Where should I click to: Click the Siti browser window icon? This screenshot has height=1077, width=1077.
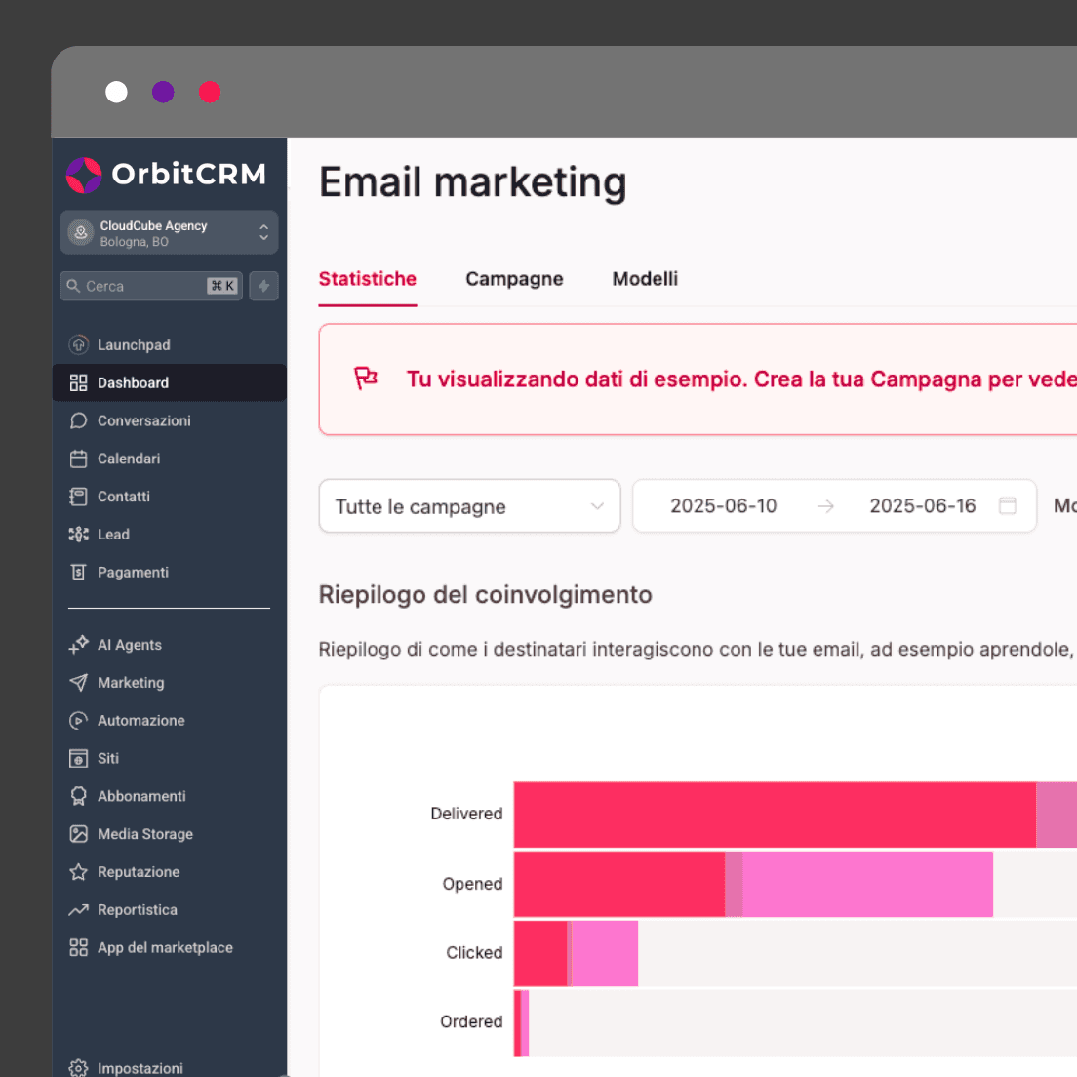click(x=79, y=758)
